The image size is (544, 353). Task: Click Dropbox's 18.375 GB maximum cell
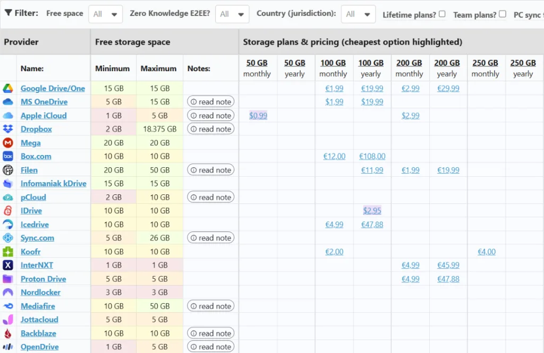tap(159, 129)
